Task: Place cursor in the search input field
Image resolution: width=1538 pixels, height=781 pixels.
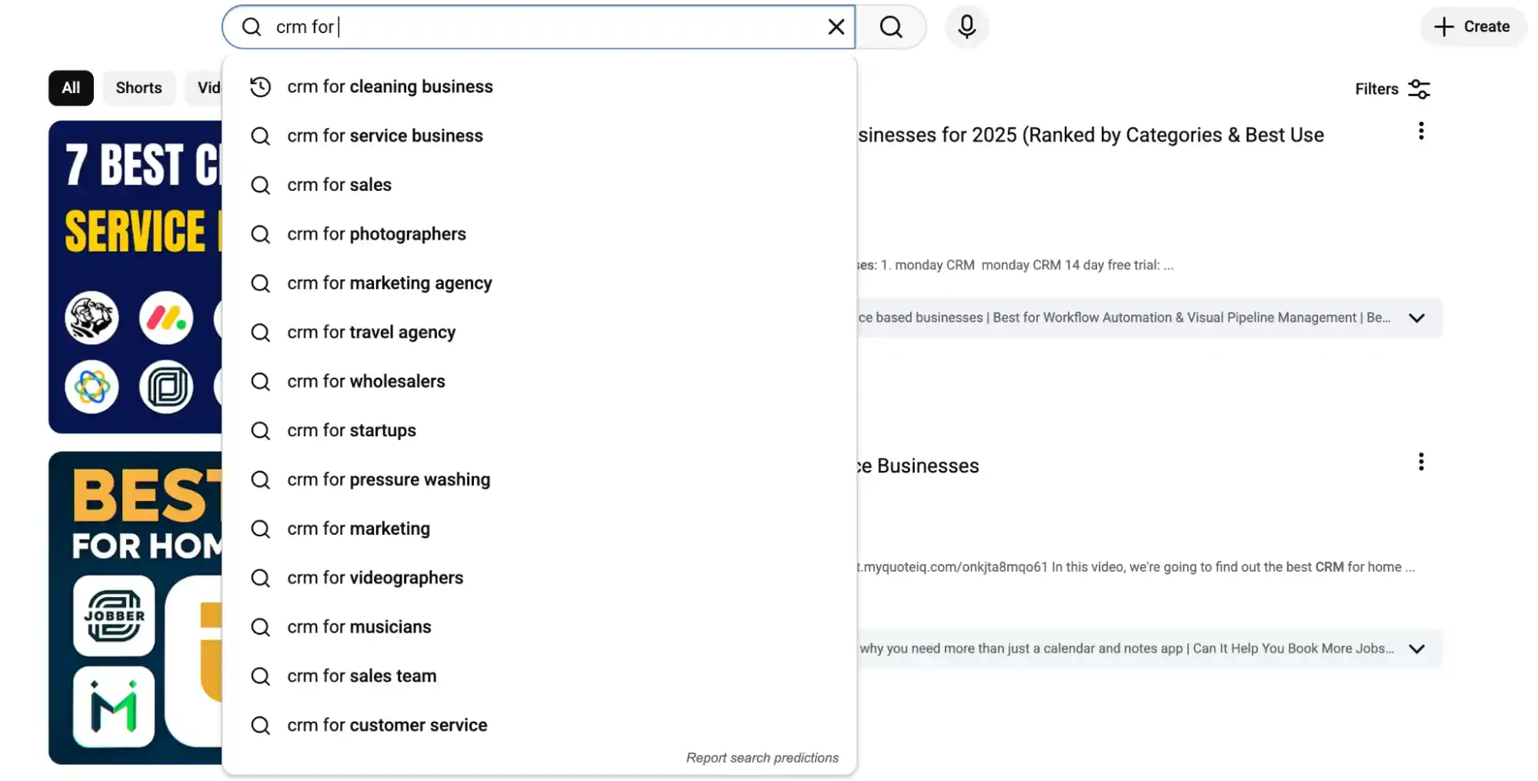Action: coord(539,26)
